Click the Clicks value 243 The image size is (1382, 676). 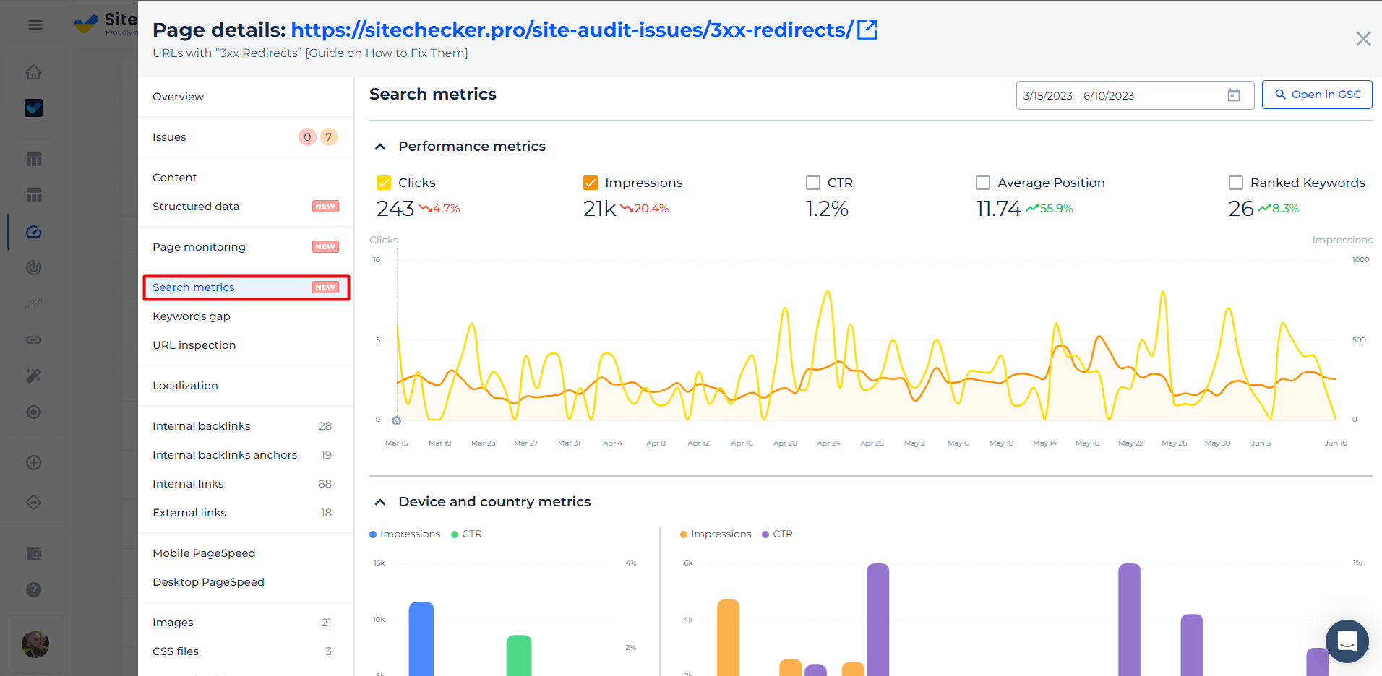click(395, 209)
